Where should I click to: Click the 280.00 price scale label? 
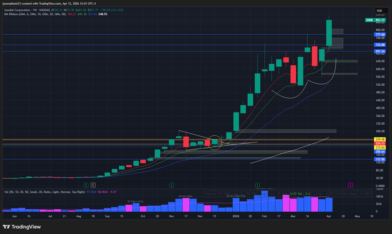click(x=380, y=131)
